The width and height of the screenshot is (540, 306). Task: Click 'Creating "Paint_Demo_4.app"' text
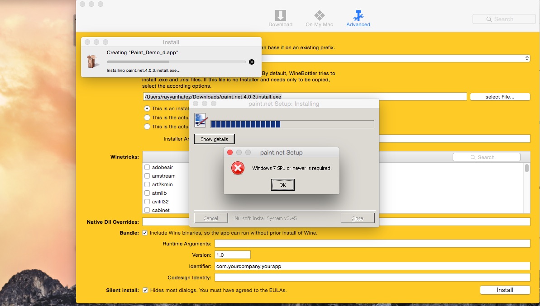142,52
